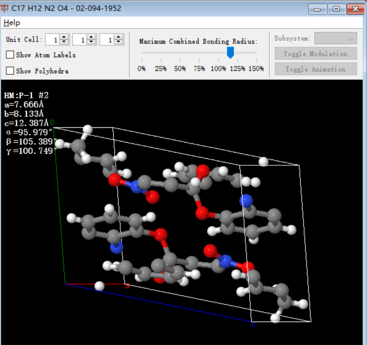Click the app icon in the title bar

point(5,8)
